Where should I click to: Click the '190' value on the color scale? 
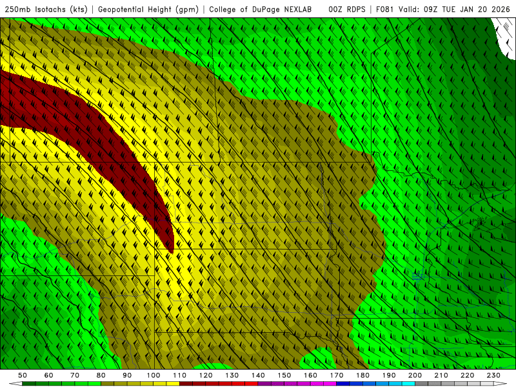(x=389, y=375)
